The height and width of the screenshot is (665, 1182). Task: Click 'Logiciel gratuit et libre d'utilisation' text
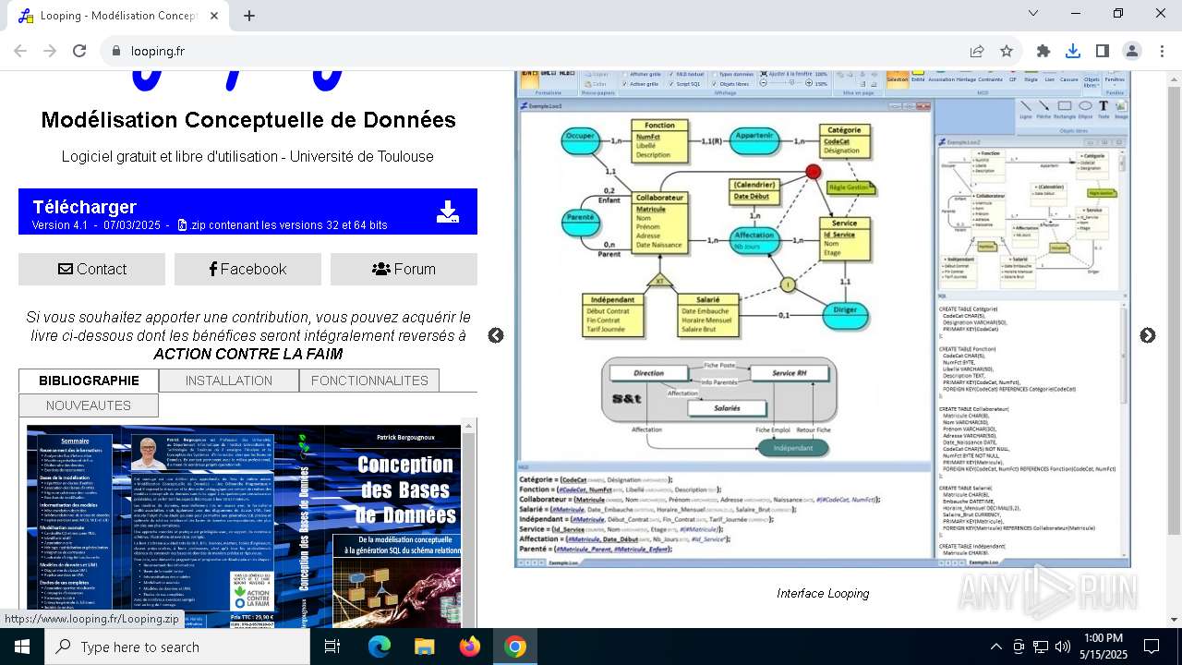coord(171,157)
